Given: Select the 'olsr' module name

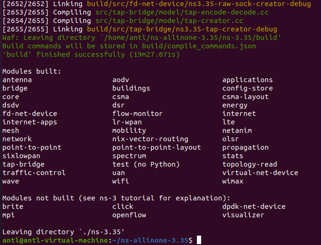Looking at the screenshot, I should (230, 139).
